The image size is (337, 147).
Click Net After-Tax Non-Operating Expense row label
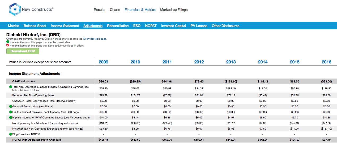(x=48, y=129)
